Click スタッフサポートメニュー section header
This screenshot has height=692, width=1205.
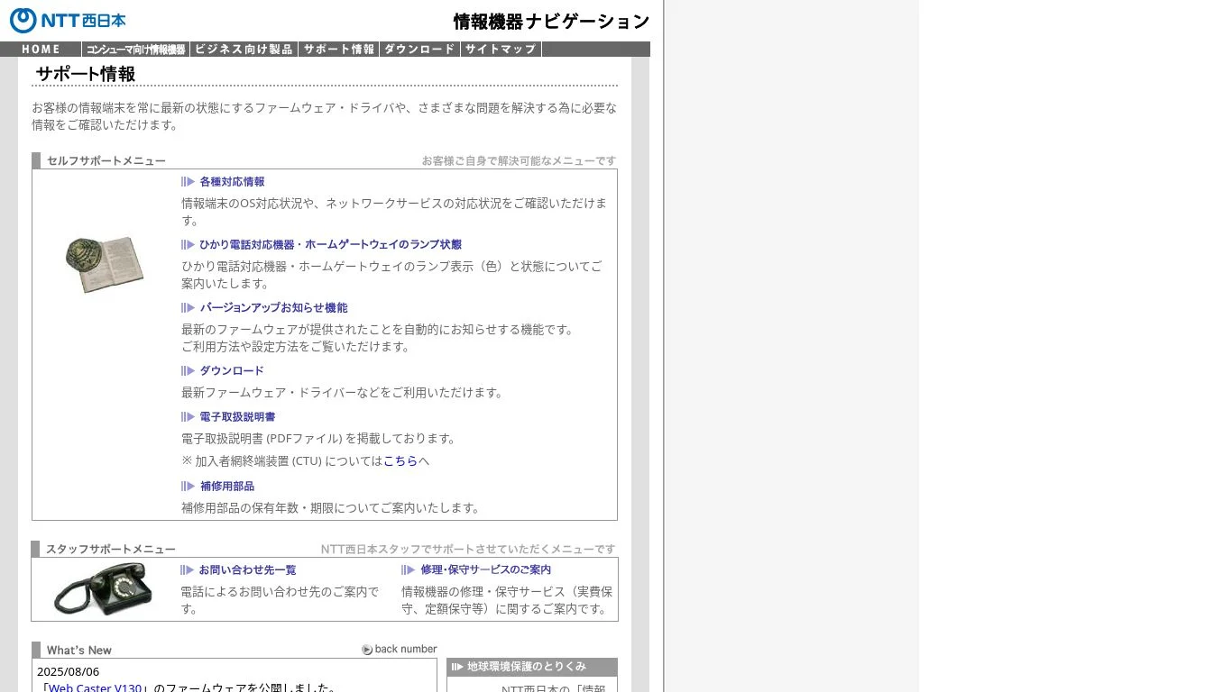pos(111,549)
